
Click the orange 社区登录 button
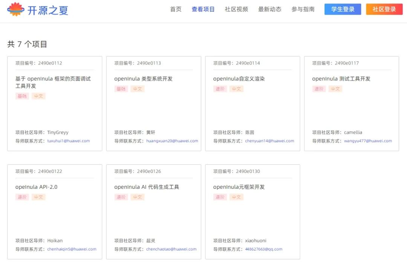[384, 9]
